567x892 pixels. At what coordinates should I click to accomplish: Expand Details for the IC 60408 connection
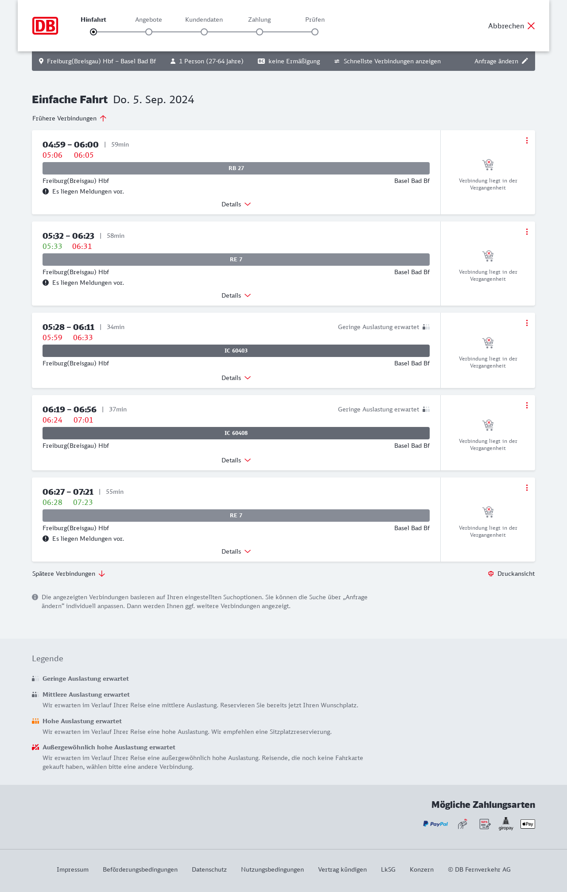pyautogui.click(x=236, y=460)
